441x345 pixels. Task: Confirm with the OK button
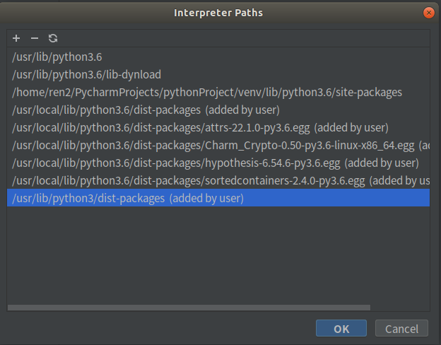pyautogui.click(x=341, y=329)
